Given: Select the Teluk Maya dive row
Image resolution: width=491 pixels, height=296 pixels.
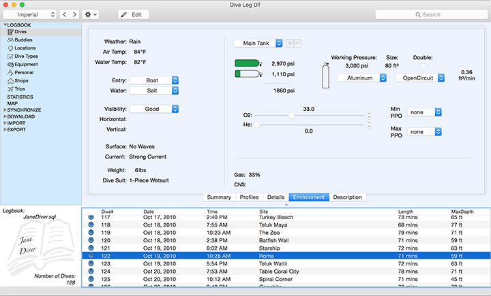Looking at the screenshot, I should click(x=286, y=225).
